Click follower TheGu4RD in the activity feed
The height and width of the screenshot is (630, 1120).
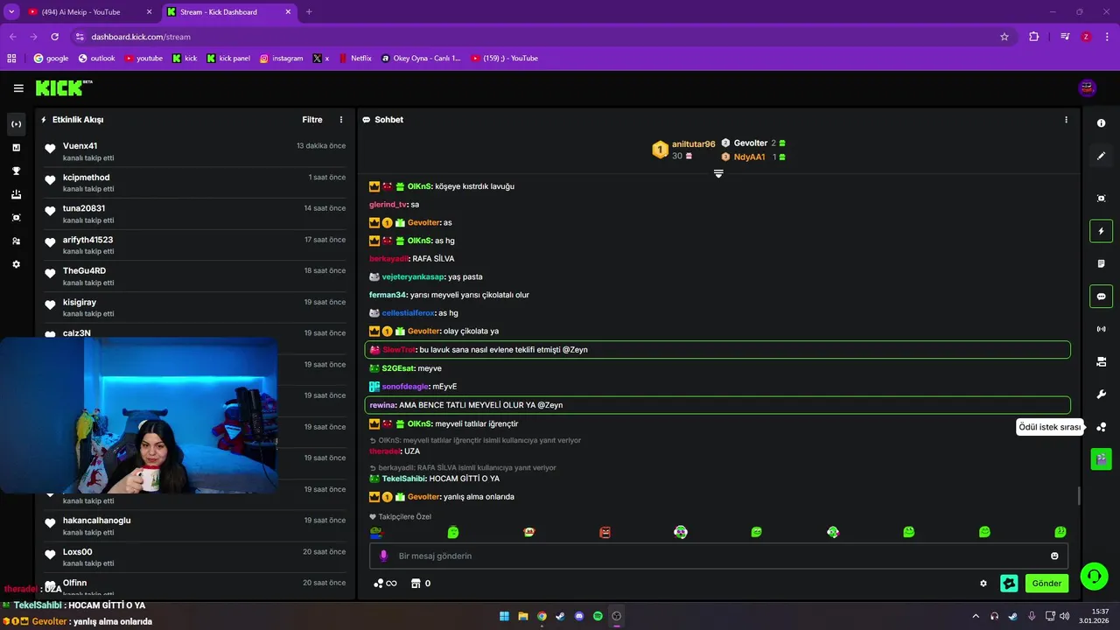[84, 271]
